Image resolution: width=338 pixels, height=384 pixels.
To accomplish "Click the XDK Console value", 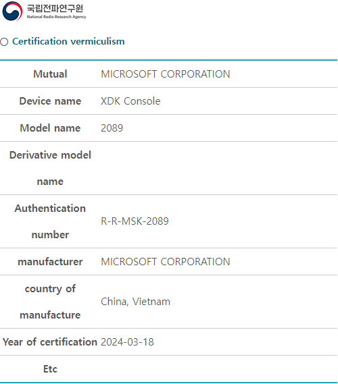I will (130, 101).
